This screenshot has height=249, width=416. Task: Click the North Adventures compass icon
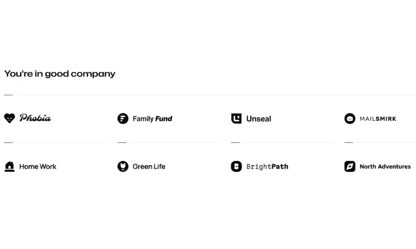point(349,167)
